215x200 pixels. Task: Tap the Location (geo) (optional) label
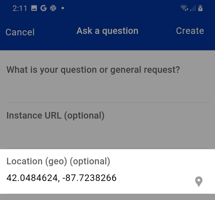tap(58, 161)
